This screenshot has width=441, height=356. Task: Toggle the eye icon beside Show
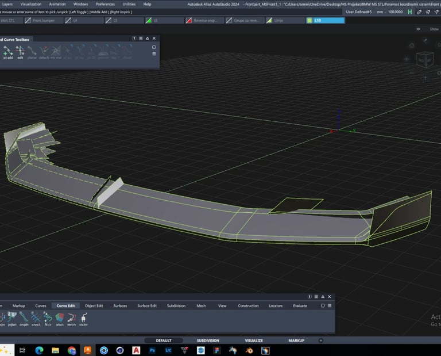tap(418, 29)
